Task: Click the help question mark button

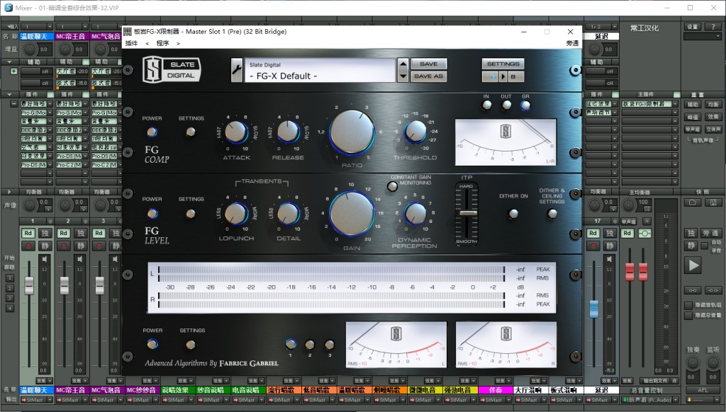Action: [713, 27]
